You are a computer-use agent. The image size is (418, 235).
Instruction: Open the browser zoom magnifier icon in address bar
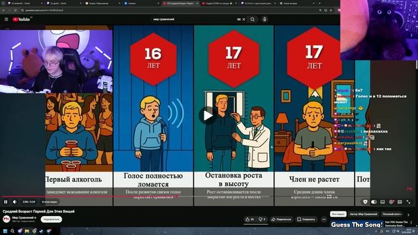tap(320, 10)
